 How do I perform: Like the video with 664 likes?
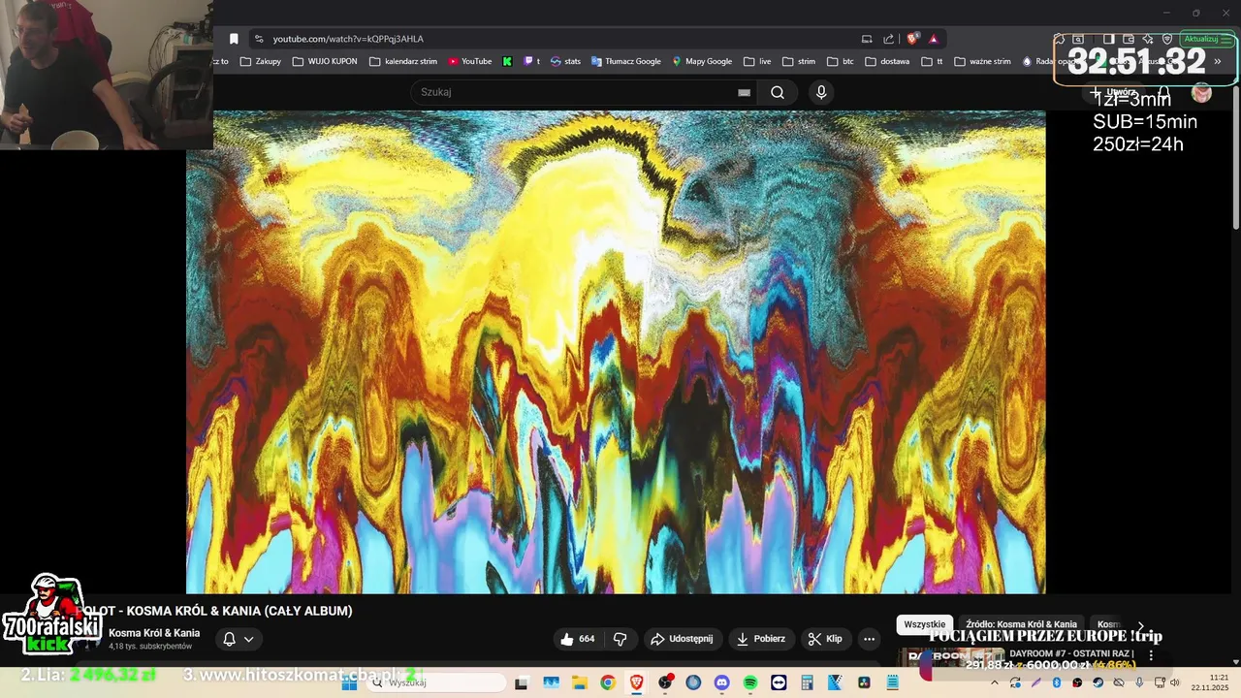coord(577,639)
